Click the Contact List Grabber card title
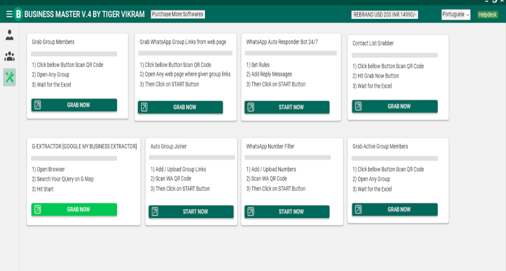The width and height of the screenshot is (506, 271). pyautogui.click(x=378, y=43)
